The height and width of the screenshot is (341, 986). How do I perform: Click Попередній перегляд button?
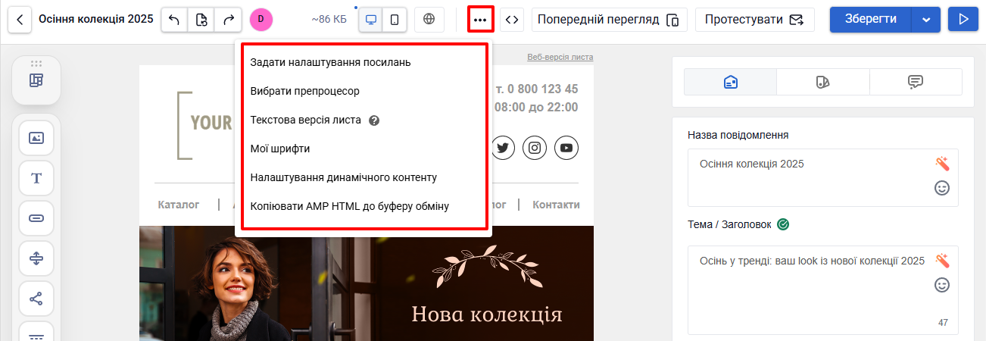pos(609,20)
